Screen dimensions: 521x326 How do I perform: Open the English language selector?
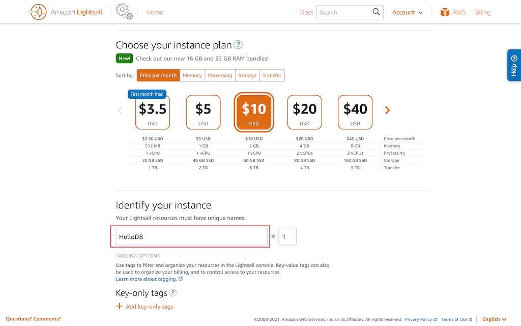click(494, 319)
